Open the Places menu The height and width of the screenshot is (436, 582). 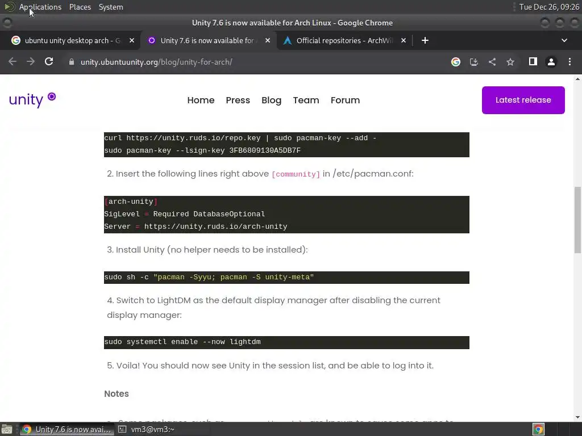click(x=80, y=7)
